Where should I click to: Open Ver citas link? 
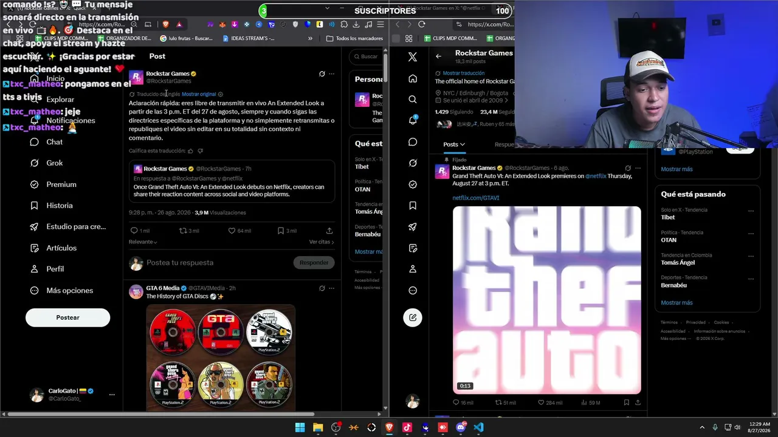pos(322,242)
